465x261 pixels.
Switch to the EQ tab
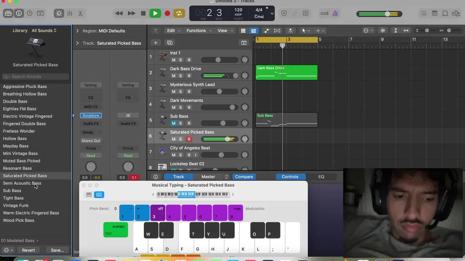click(x=321, y=177)
